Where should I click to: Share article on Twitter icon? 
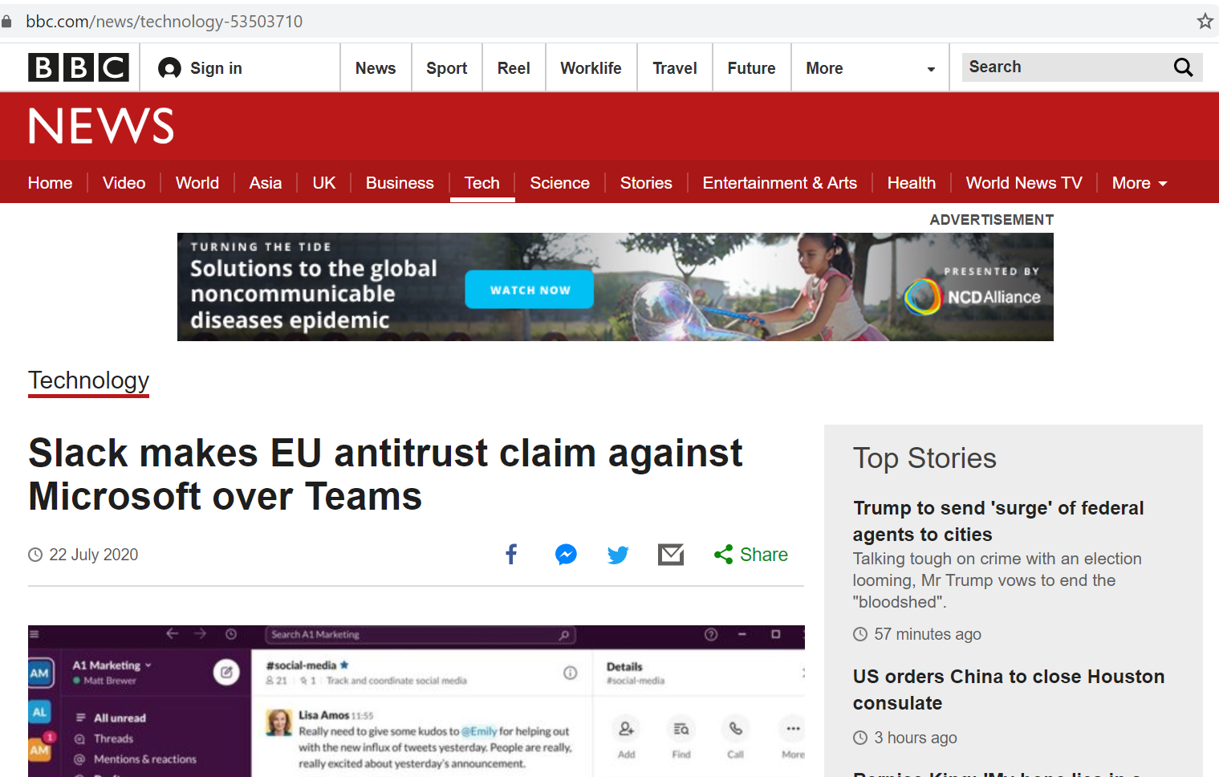[618, 555]
